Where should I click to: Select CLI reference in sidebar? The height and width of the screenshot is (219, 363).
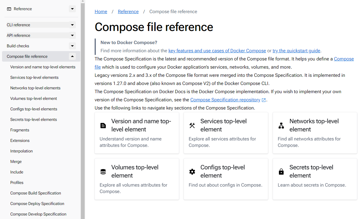click(18, 25)
